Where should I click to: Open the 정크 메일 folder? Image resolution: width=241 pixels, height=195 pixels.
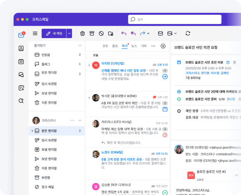tap(57, 187)
